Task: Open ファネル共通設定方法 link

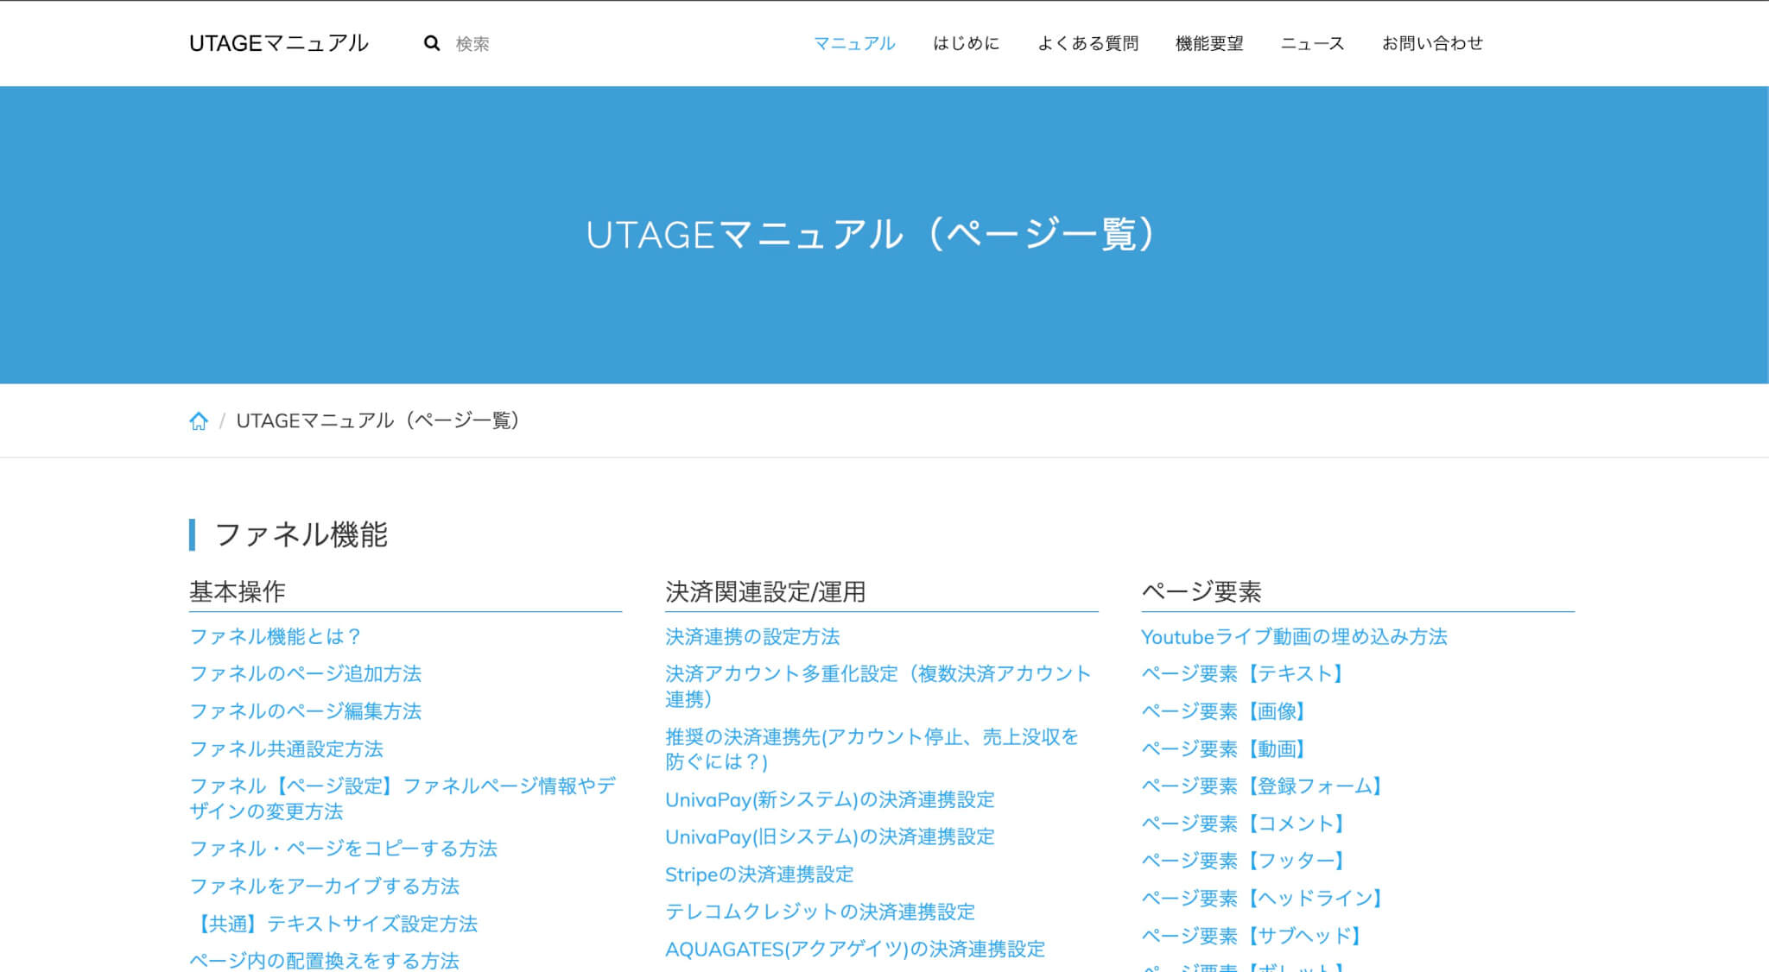Action: pyautogui.click(x=286, y=748)
